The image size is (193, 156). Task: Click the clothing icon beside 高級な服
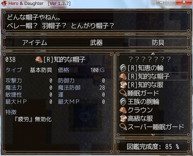[123, 119]
